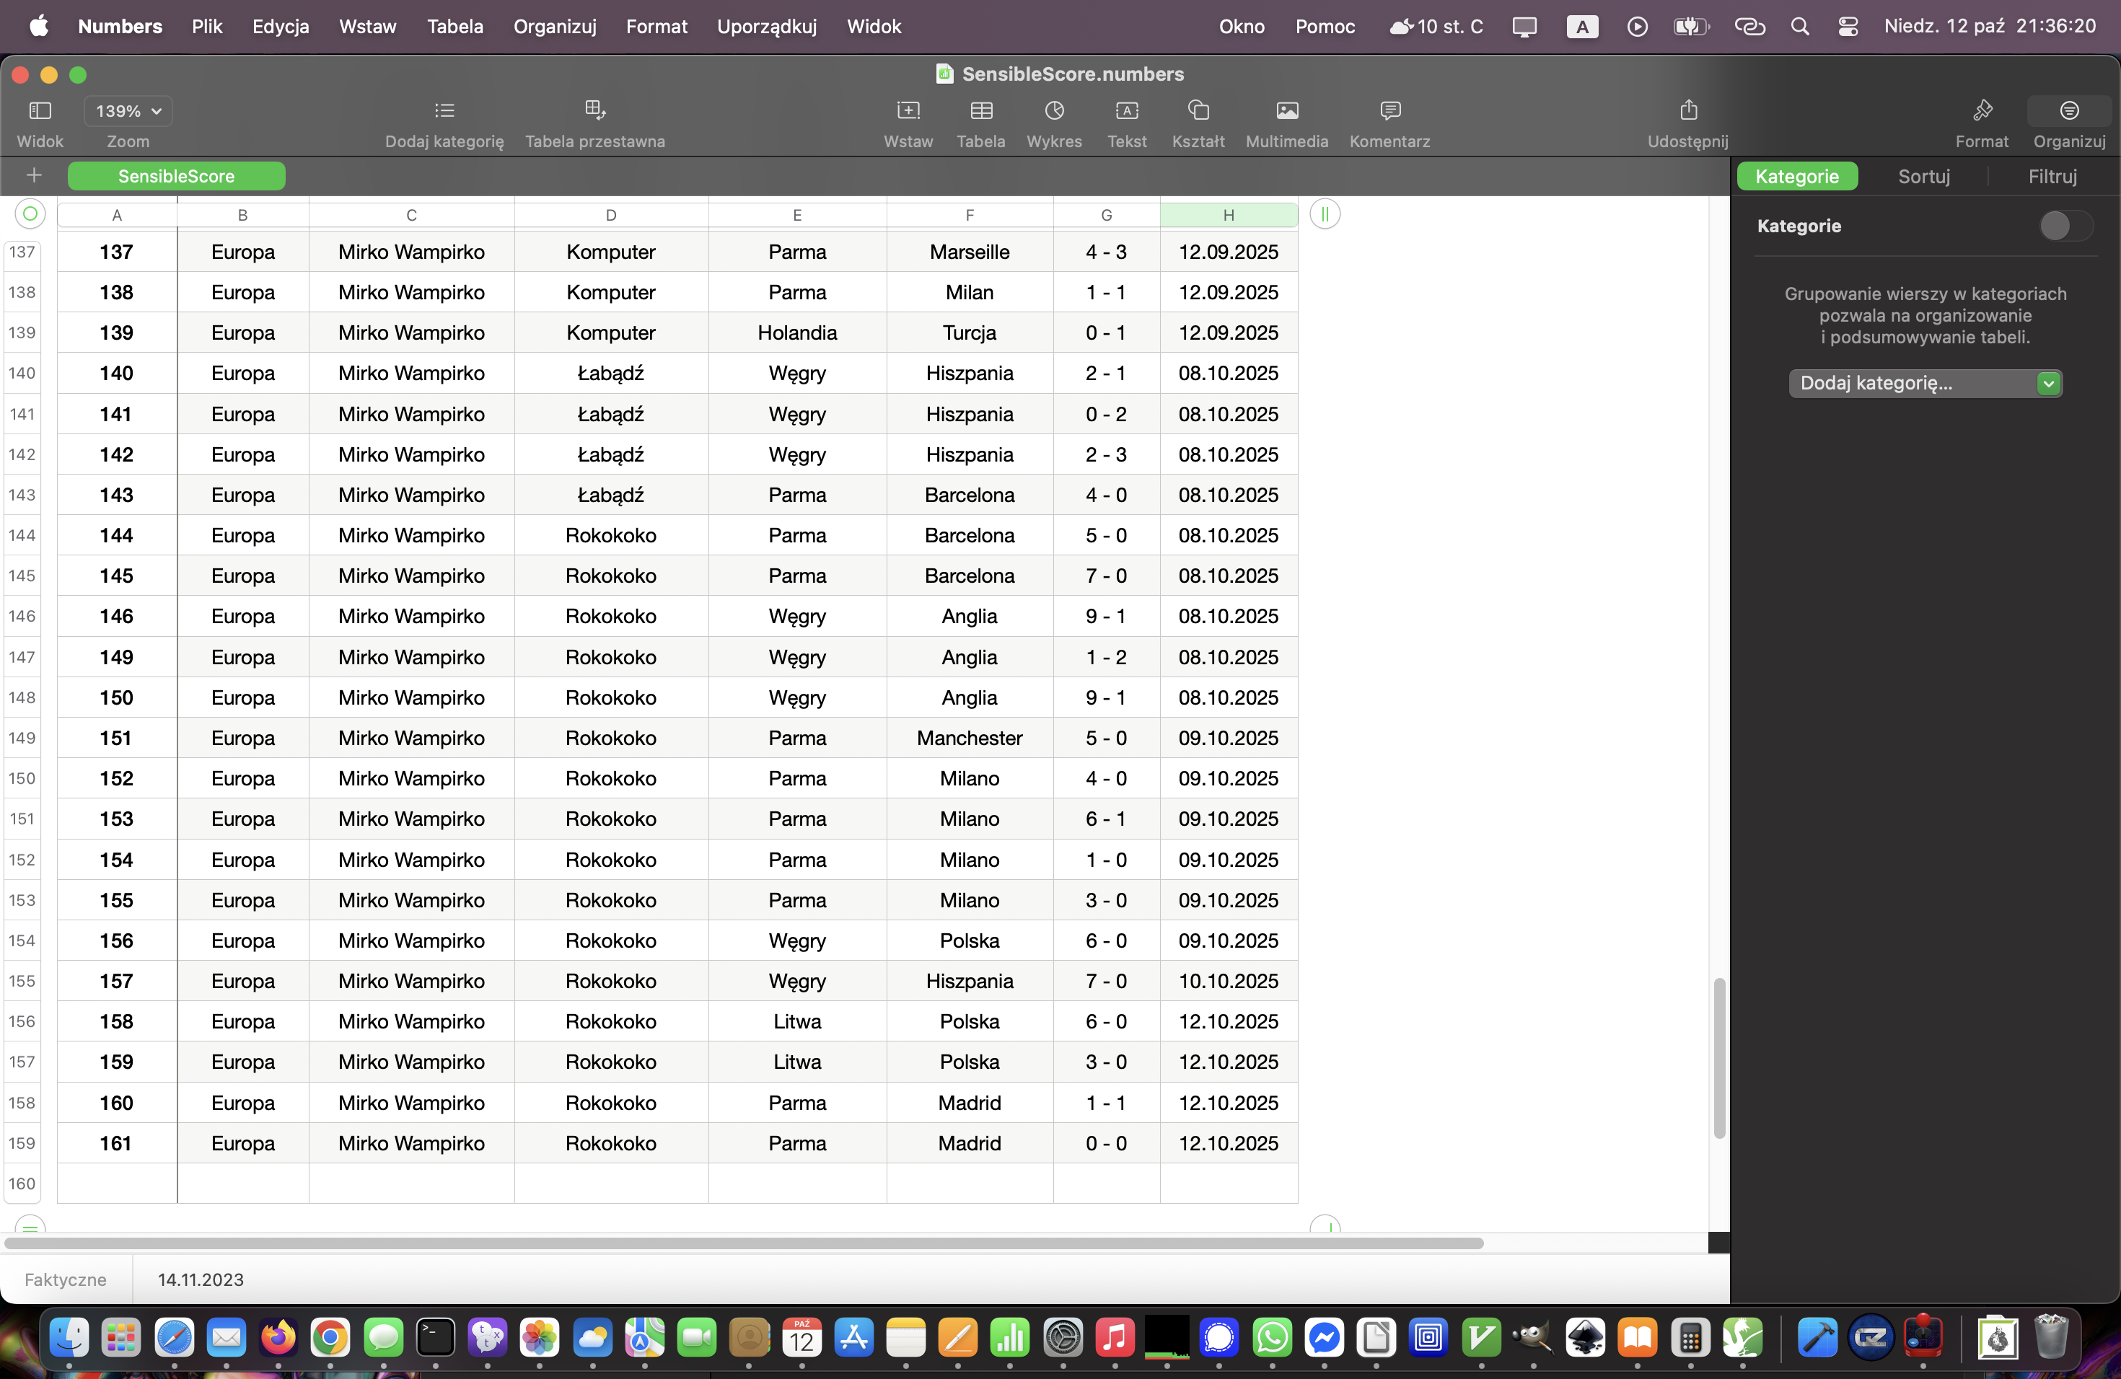Expand the Dodaj kategorię… dropdown in sidebar

pos(1925,383)
